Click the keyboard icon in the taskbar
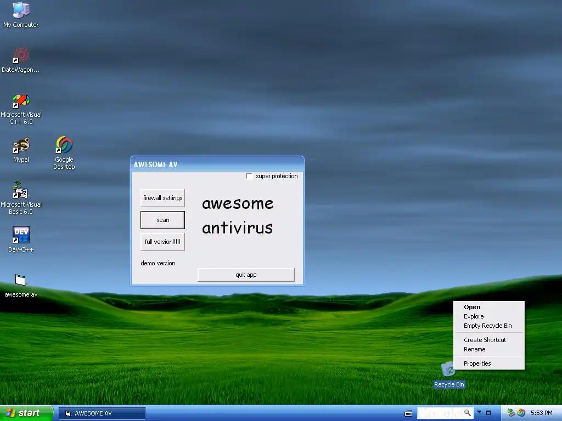The image size is (562, 421). tap(408, 413)
